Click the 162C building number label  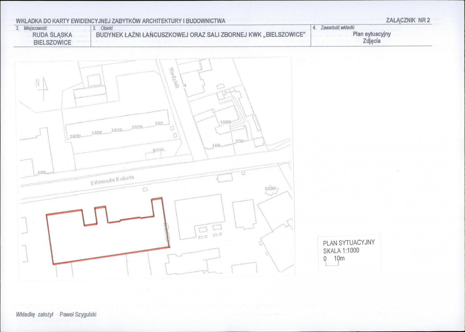click(97, 133)
